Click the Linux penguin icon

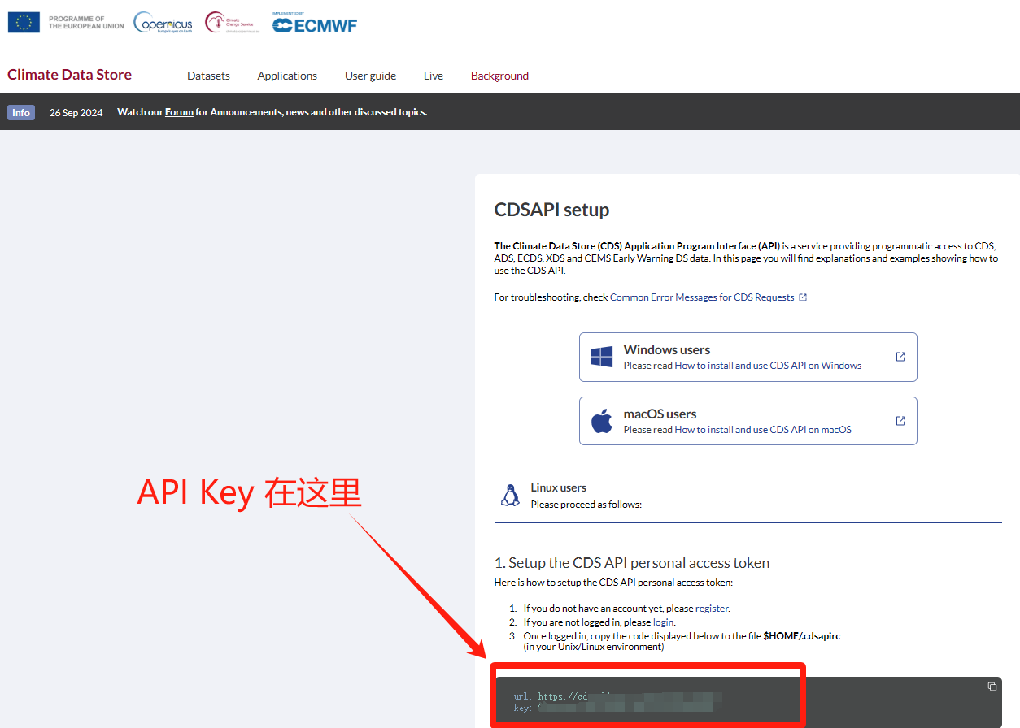point(510,495)
